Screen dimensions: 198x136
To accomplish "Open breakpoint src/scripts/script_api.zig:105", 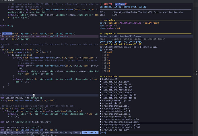I will coord(121,127).
